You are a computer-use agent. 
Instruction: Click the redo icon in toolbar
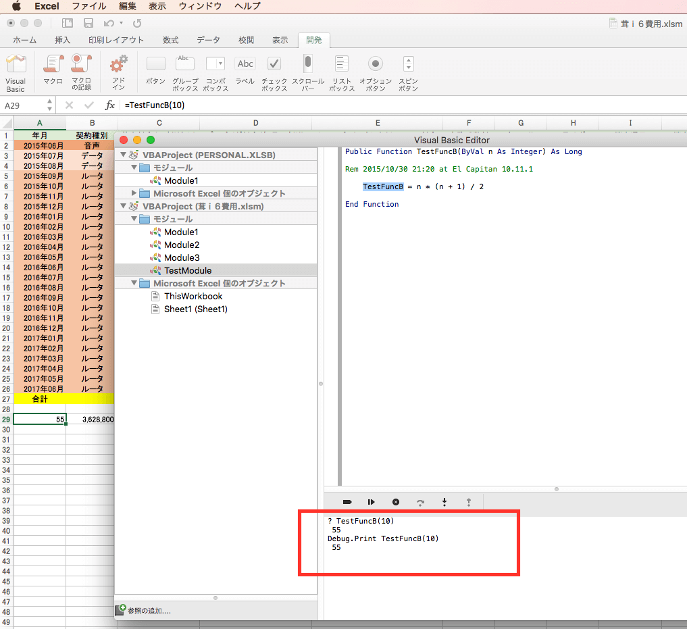[x=137, y=23]
